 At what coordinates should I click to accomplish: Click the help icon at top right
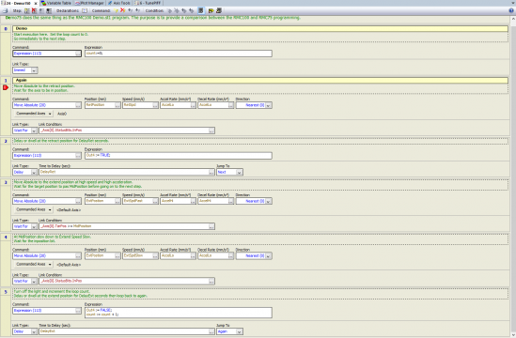pos(511,11)
